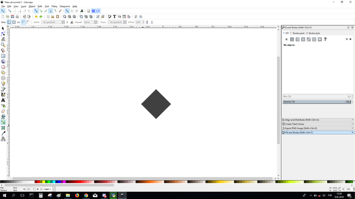355x199 pixels.
Task: Open the Path menu
Action: [x=40, y=6]
